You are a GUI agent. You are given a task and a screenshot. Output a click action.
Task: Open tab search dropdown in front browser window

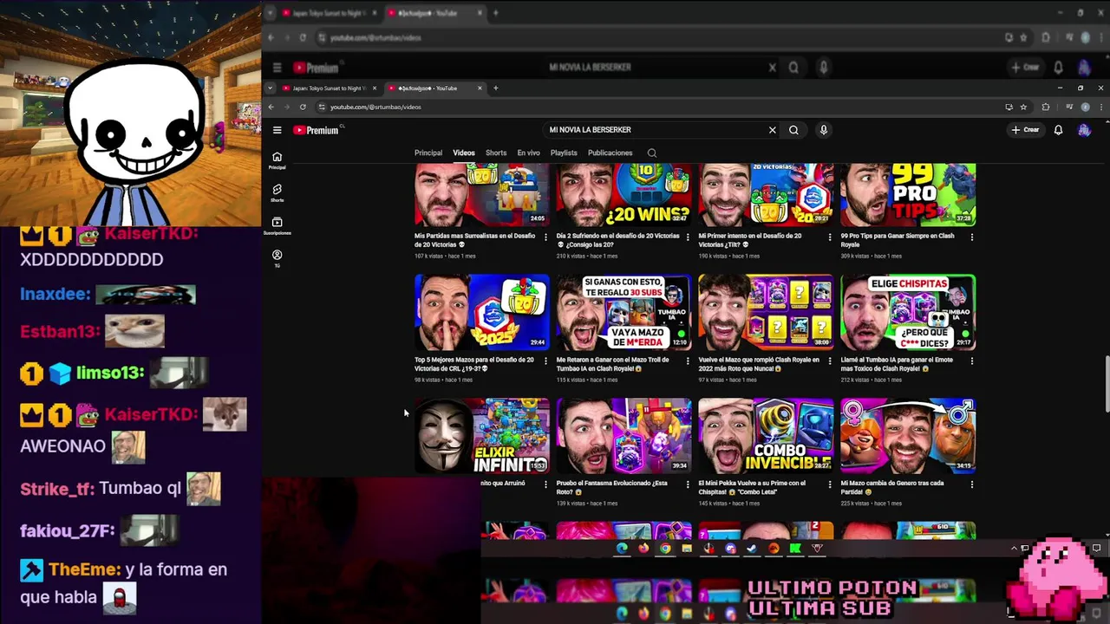point(271,88)
